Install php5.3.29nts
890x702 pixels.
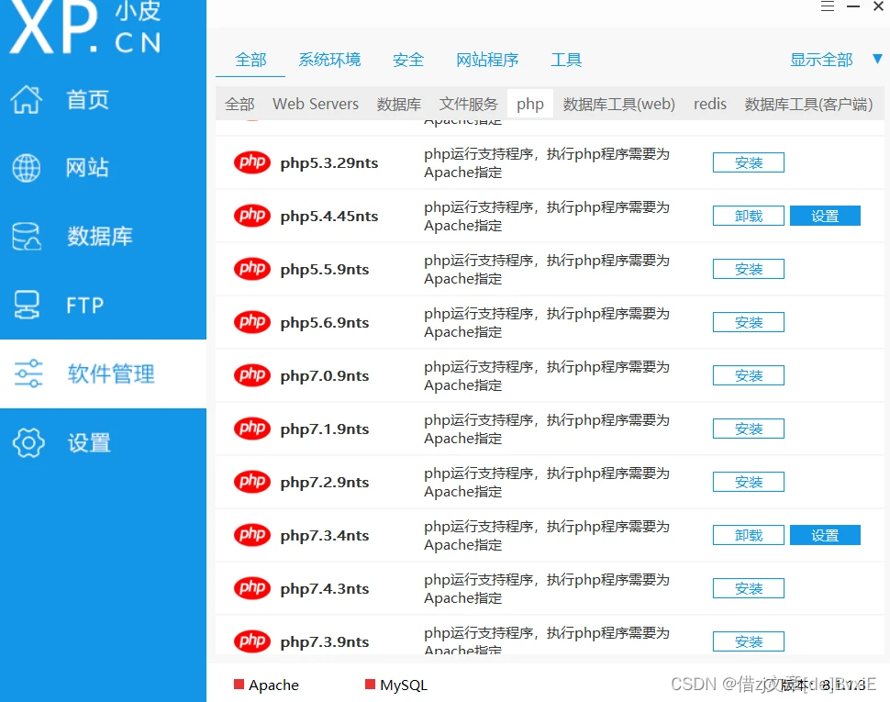[748, 162]
